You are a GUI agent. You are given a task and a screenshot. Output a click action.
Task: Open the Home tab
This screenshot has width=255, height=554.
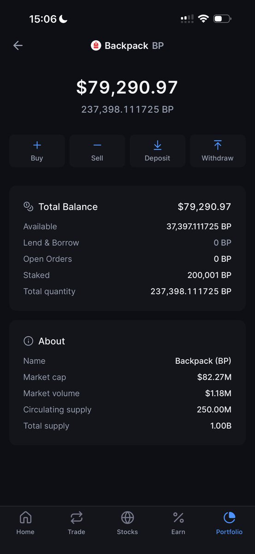25,523
